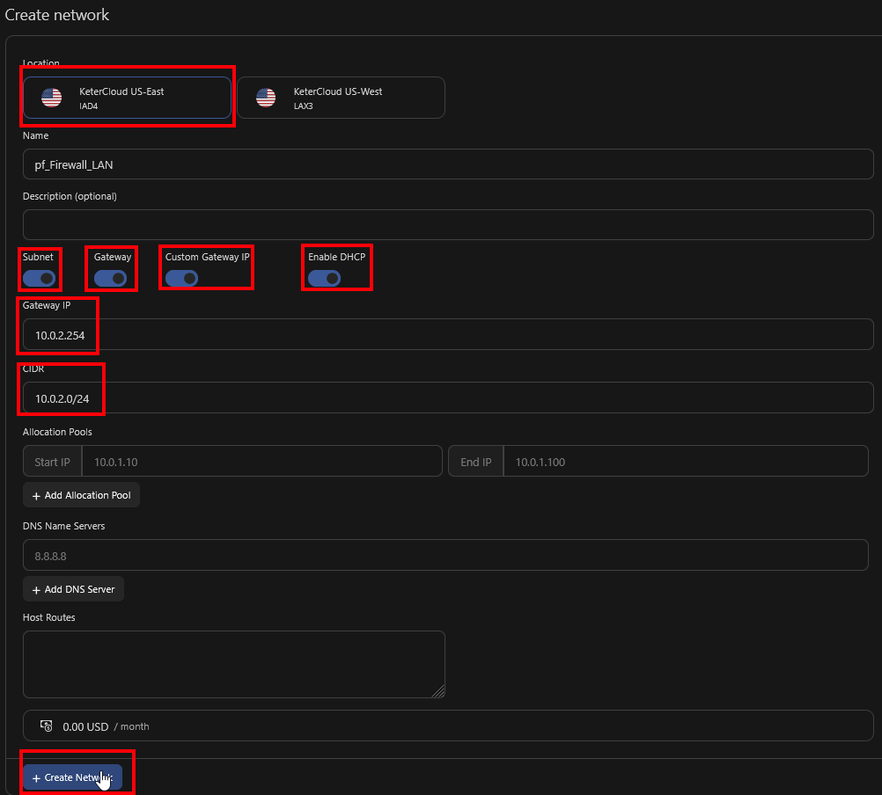Click the plus icon on Add DNS Server
This screenshot has width=882, height=795.
coord(35,588)
